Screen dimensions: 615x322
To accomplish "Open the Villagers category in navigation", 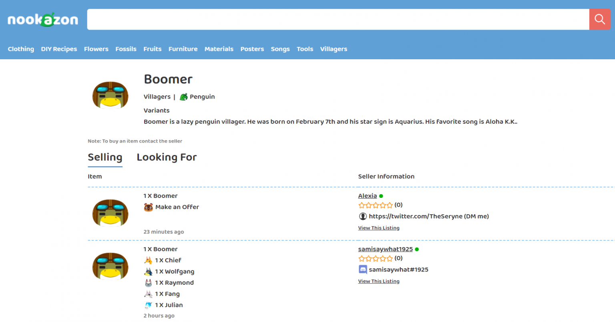I will (334, 49).
